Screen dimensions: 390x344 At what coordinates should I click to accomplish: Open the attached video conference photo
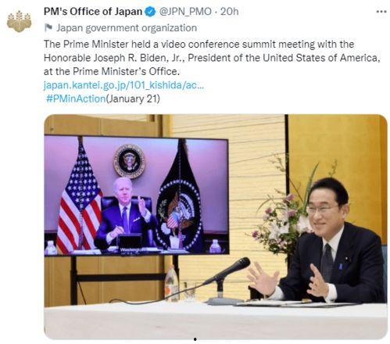[x=216, y=227]
